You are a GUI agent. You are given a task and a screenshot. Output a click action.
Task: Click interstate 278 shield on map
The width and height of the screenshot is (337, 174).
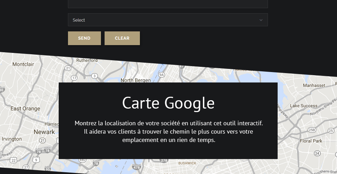click(164, 160)
